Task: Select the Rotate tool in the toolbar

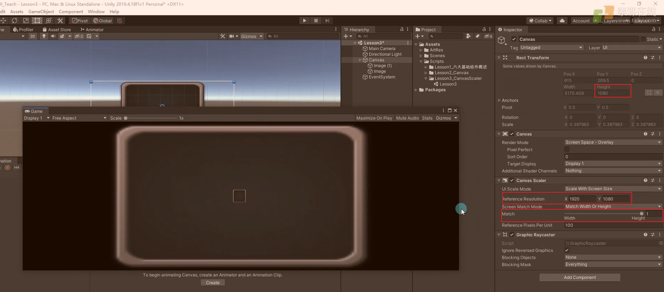Action: click(x=15, y=21)
